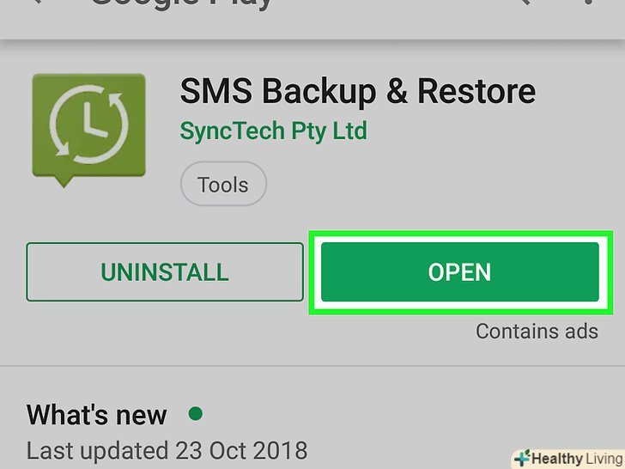Uninstall the SMS Backup & Restore app

click(165, 271)
